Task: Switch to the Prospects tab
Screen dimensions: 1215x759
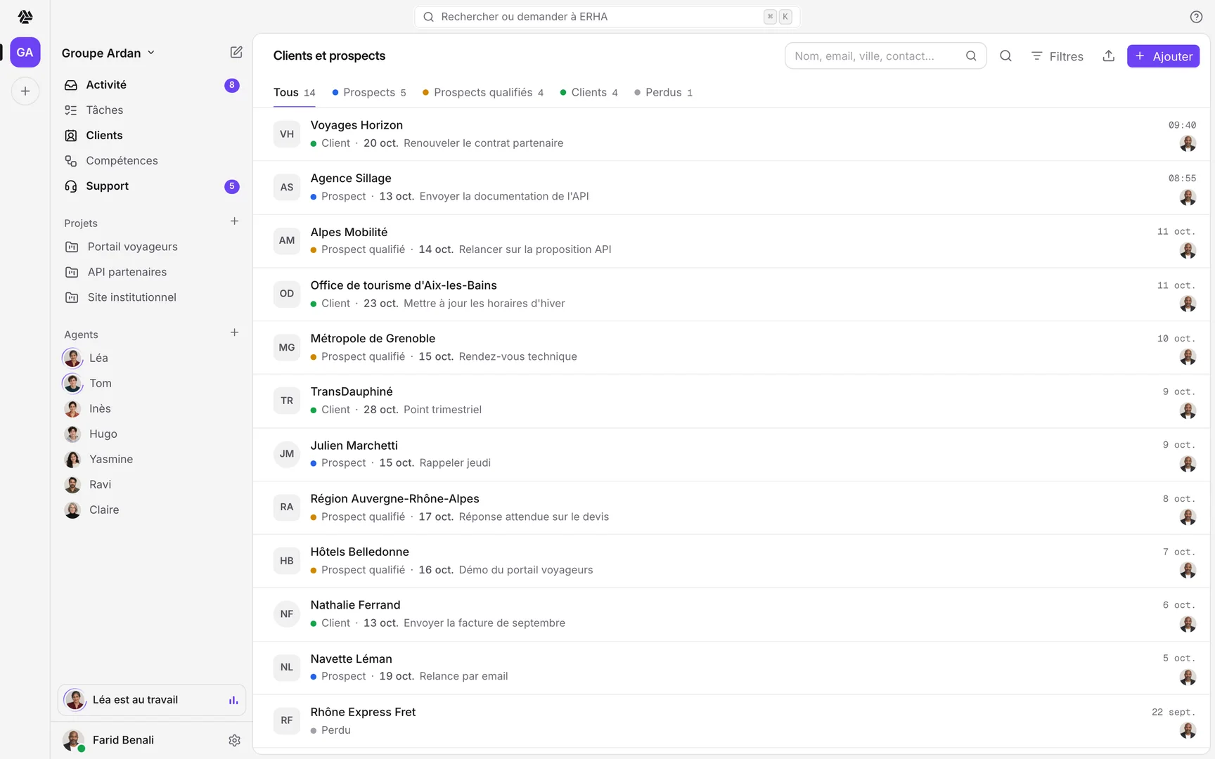Action: coord(369,93)
